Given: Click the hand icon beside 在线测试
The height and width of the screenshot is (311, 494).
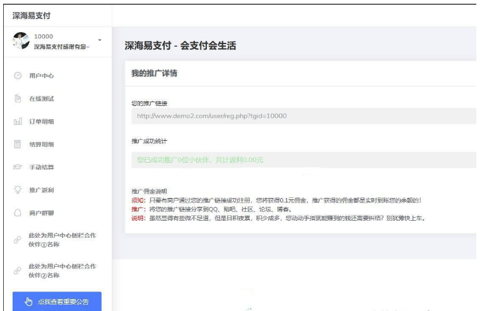Looking at the screenshot, I should (x=18, y=99).
